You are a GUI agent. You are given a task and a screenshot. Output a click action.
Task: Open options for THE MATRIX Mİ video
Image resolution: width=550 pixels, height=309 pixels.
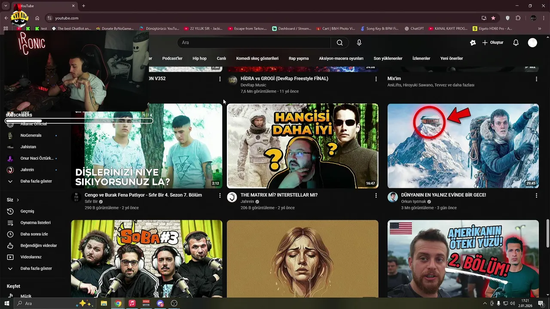point(376,195)
